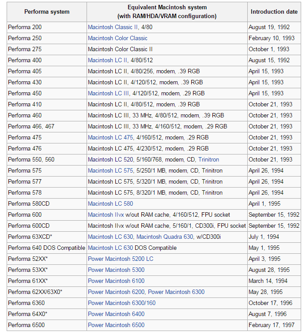This screenshot has height=335, width=306.
Task: Open the Macintosh LC 475 link
Action: point(110,138)
